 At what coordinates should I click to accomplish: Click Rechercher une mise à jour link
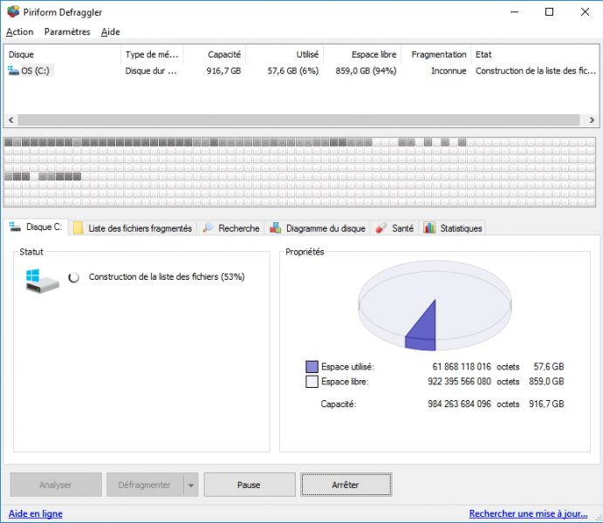click(529, 513)
